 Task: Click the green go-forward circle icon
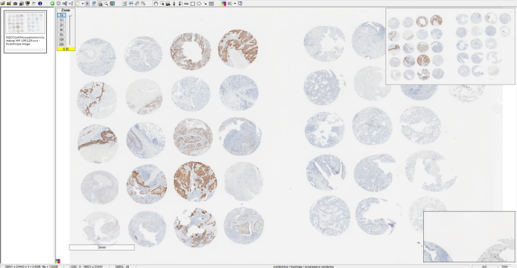tap(52, 3)
